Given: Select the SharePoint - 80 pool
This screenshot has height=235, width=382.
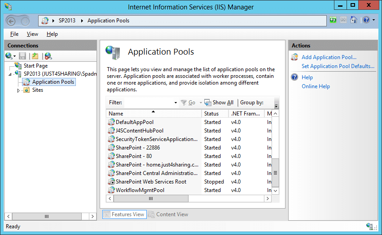Looking at the screenshot, I should click(x=189, y=156).
